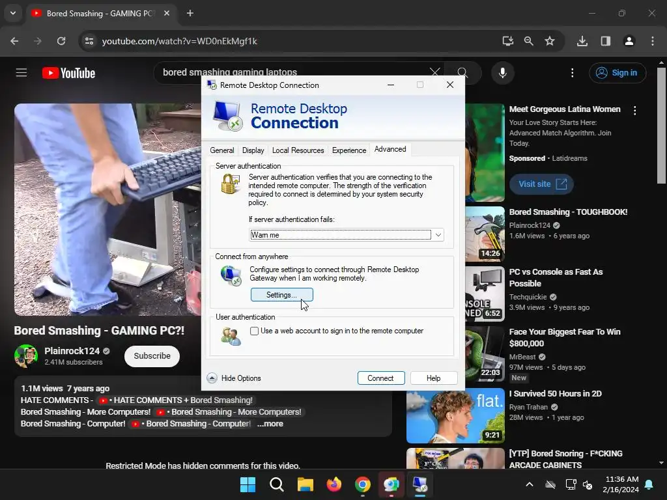The image size is (667, 500).
Task: Toggle Chrome side panel
Action: click(606, 41)
